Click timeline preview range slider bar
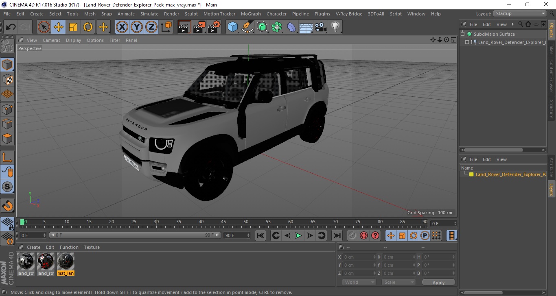 135,235
